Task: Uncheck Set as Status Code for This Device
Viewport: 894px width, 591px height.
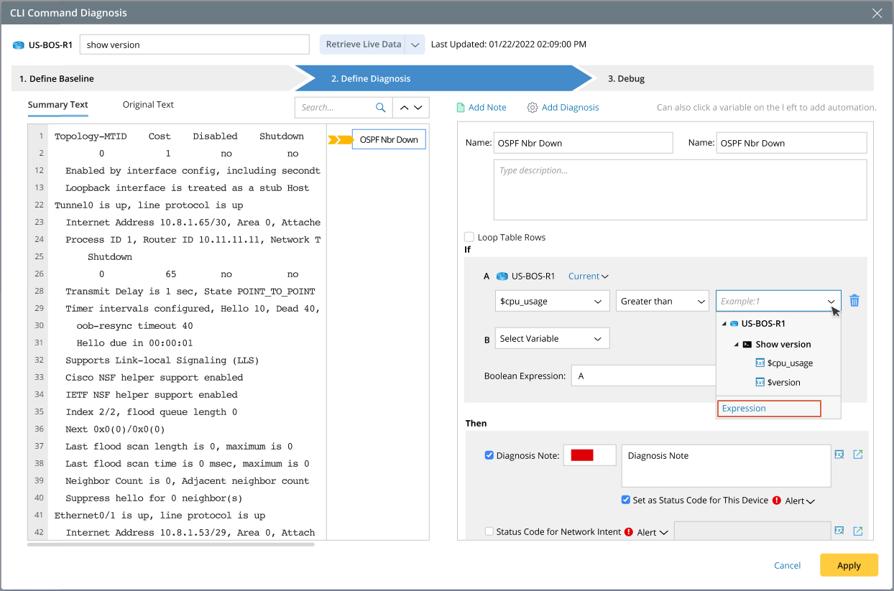Action: [x=625, y=500]
